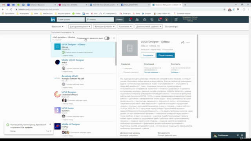This screenshot has width=251, height=141.
Task: Open the apps grid icon
Action: pos(176,20)
